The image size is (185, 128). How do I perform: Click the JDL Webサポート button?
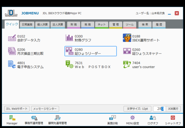(17, 109)
